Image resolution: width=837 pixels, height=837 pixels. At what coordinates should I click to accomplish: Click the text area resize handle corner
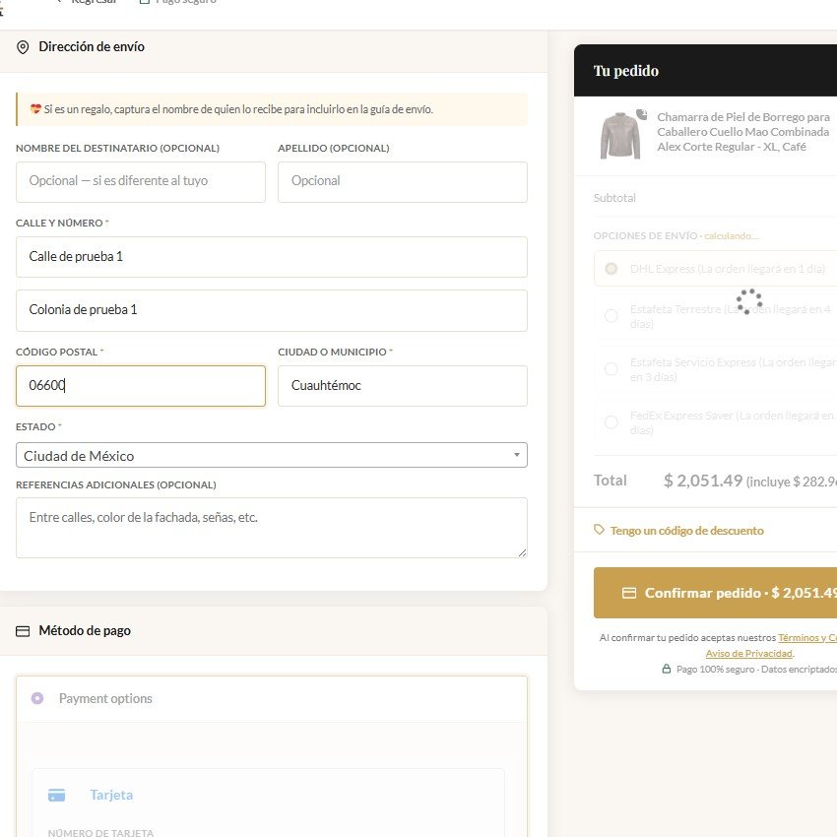[522, 553]
